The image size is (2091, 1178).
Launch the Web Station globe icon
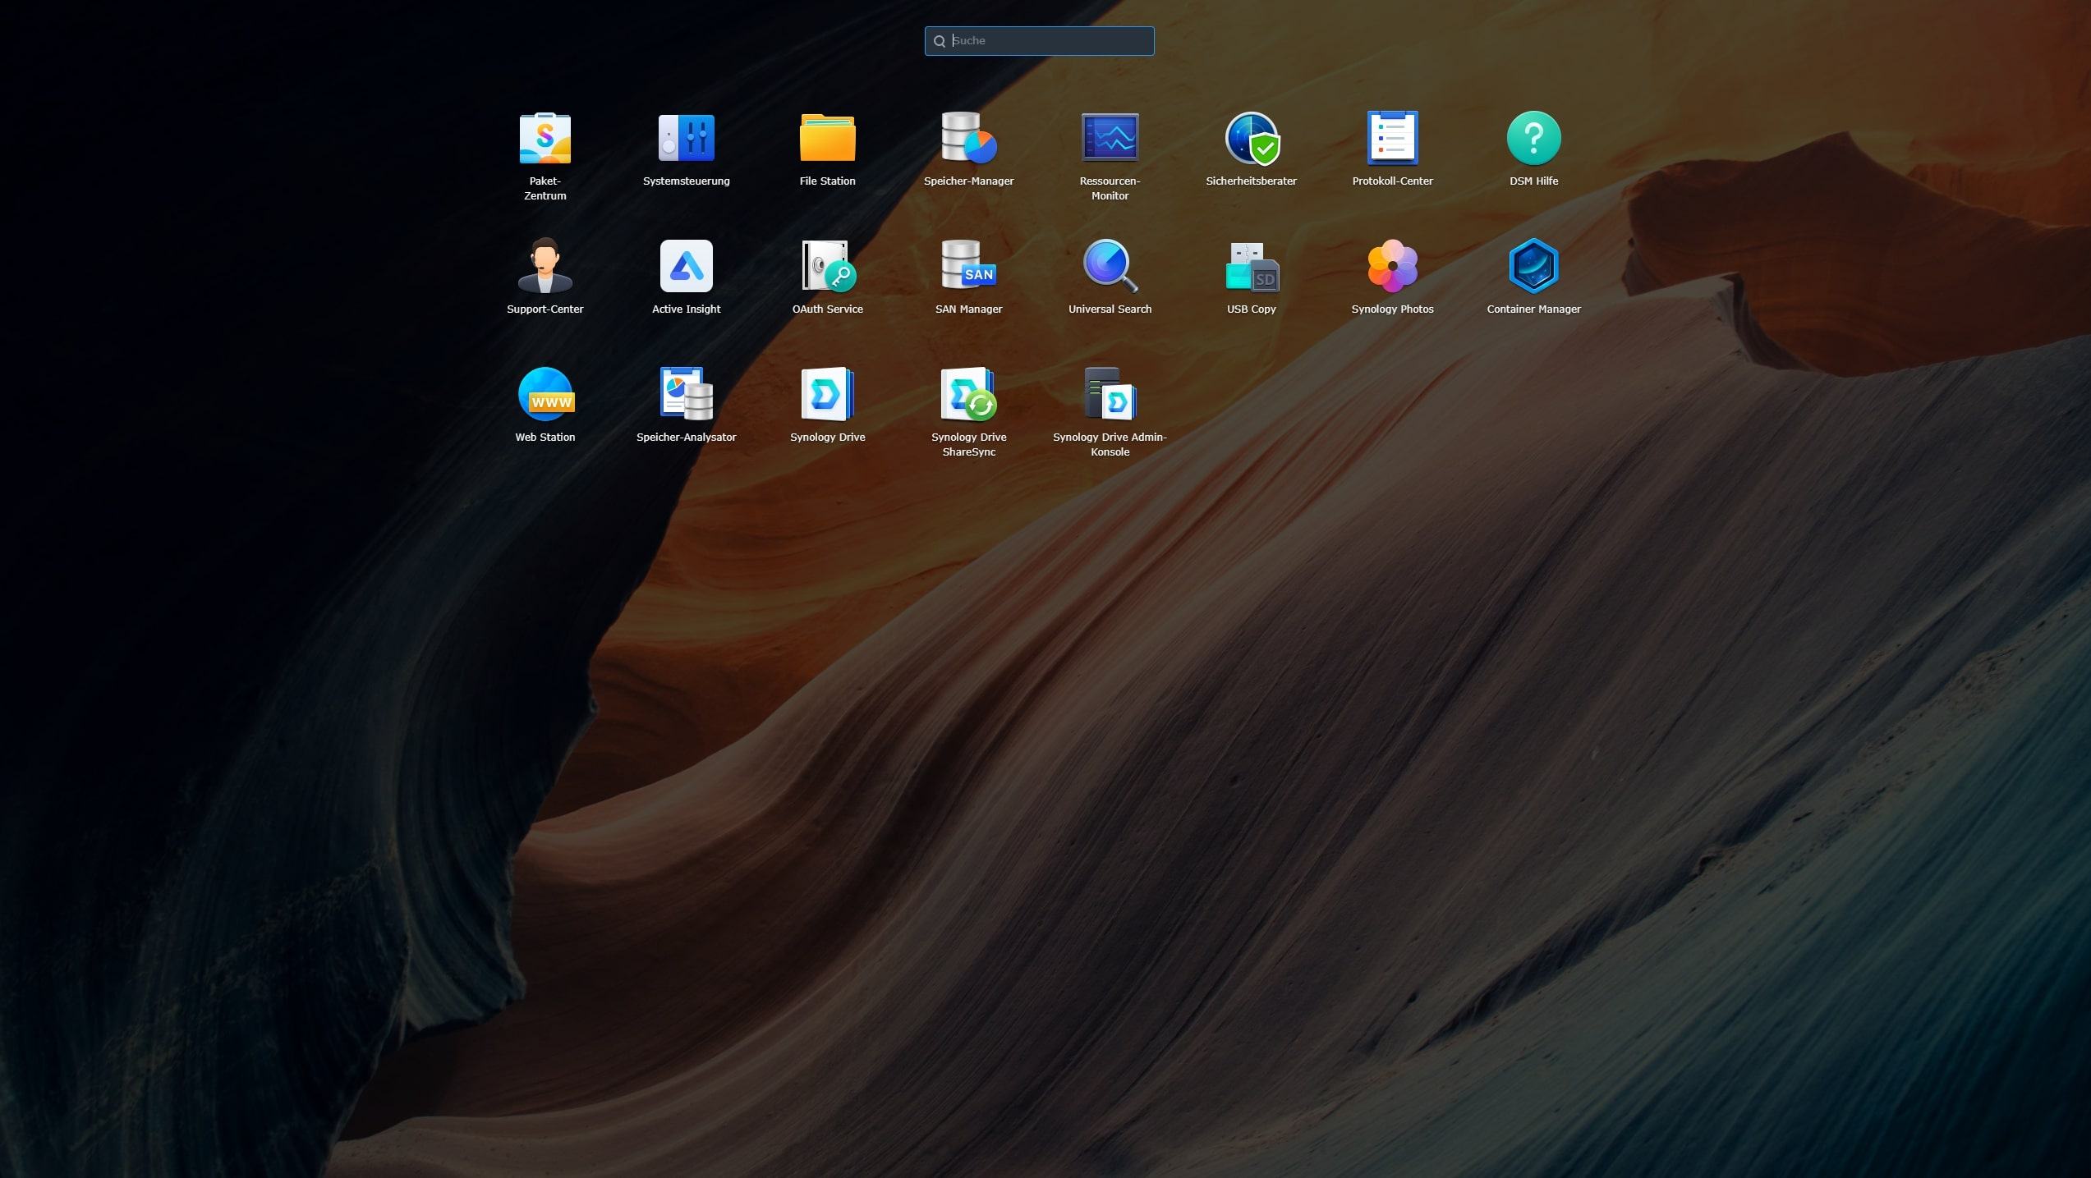[x=545, y=394]
